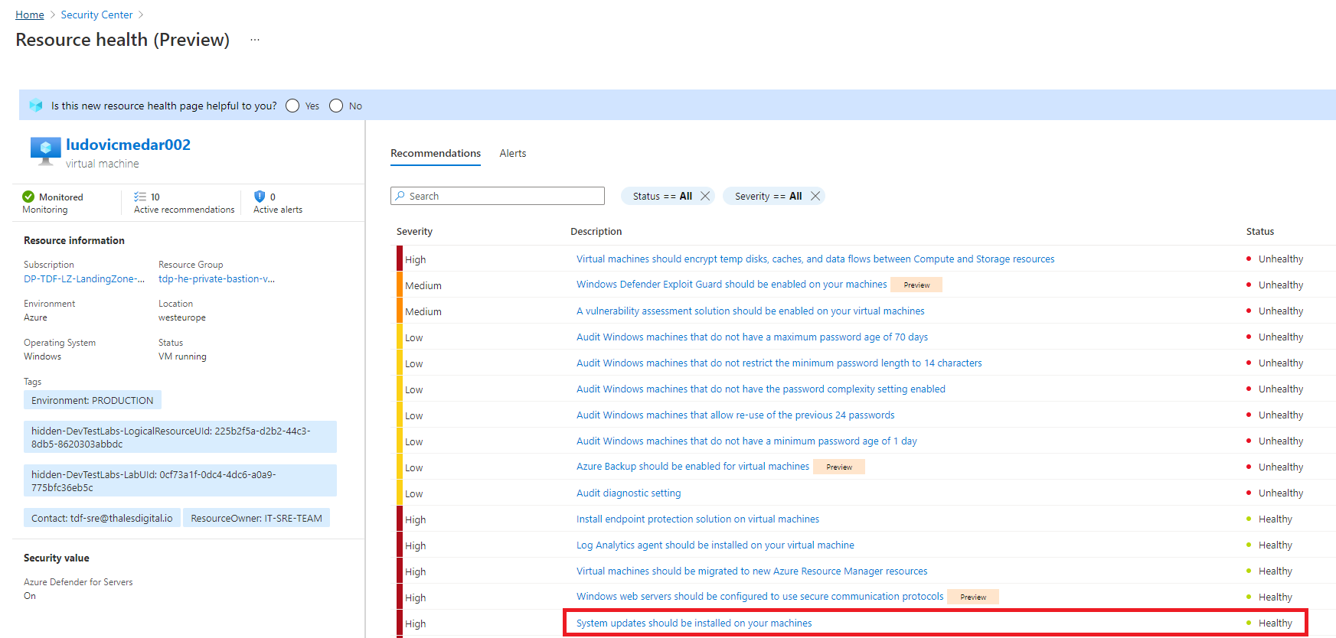Viewport: 1336px width, 638px height.
Task: Open the ludovicmedar002 resource link
Action: pyautogui.click(x=128, y=145)
